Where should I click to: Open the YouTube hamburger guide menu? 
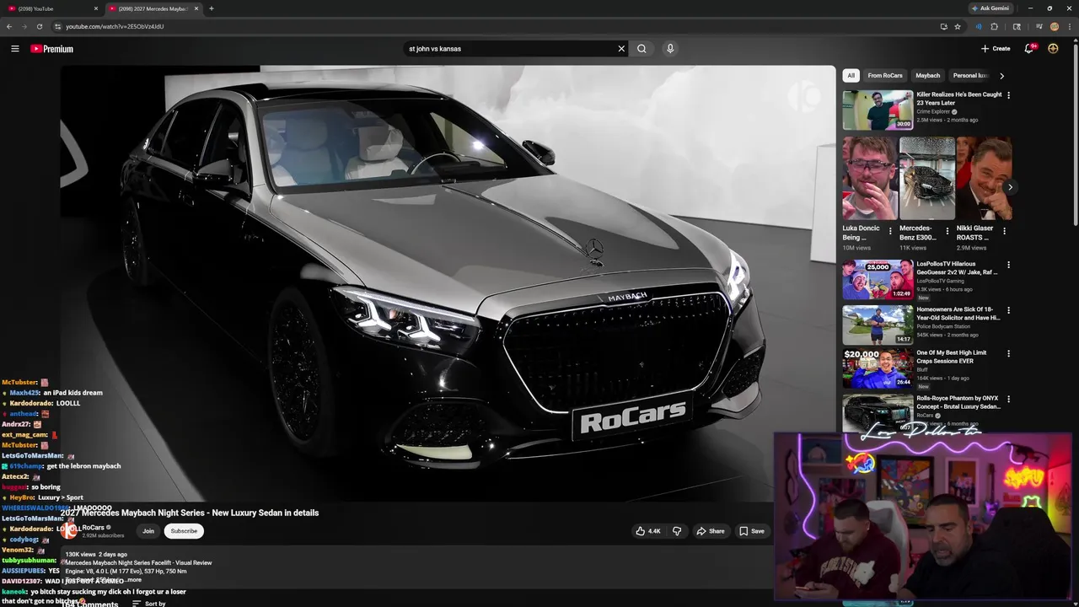coord(14,49)
